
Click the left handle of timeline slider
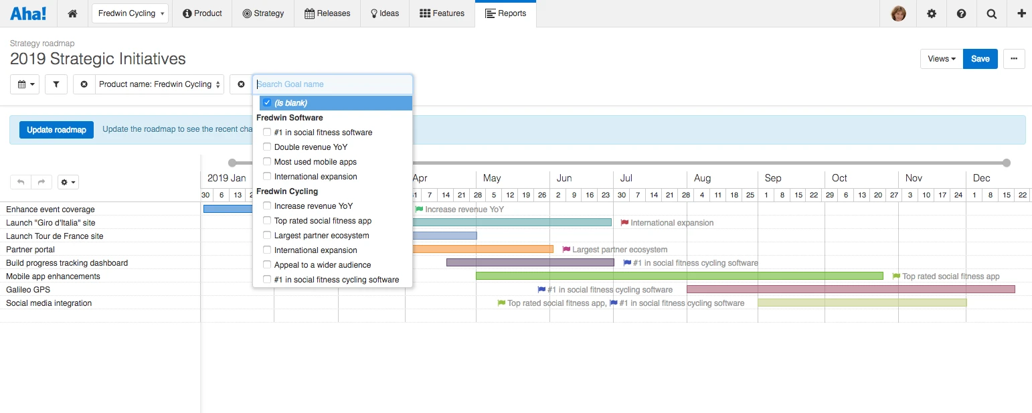tap(232, 163)
